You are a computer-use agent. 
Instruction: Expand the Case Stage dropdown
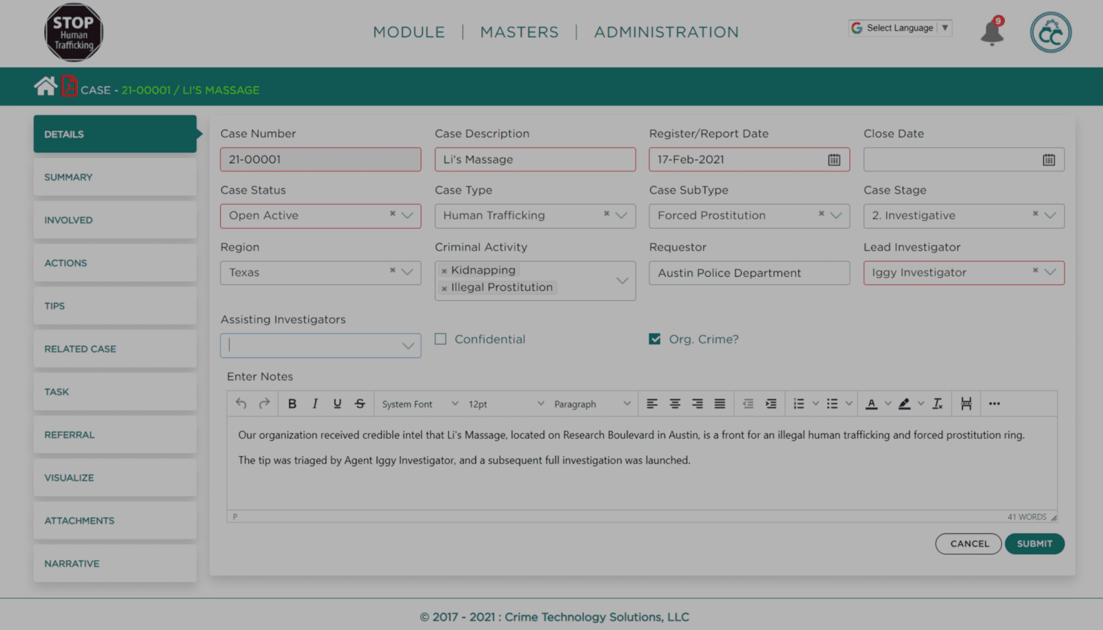pos(1050,216)
